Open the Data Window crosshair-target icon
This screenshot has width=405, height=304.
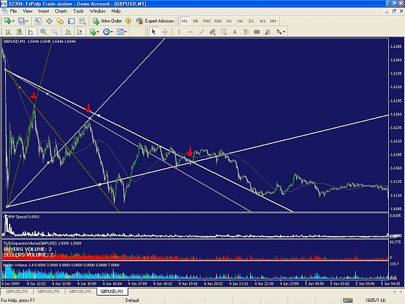pyautogui.click(x=49, y=21)
